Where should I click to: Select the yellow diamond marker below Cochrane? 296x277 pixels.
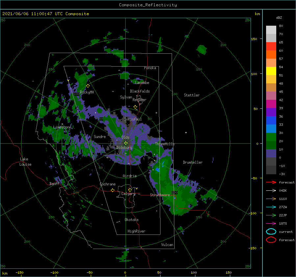click(x=113, y=190)
